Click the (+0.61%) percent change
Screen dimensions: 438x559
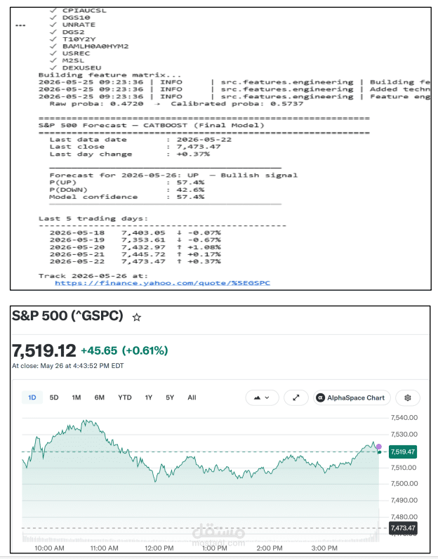[145, 351]
